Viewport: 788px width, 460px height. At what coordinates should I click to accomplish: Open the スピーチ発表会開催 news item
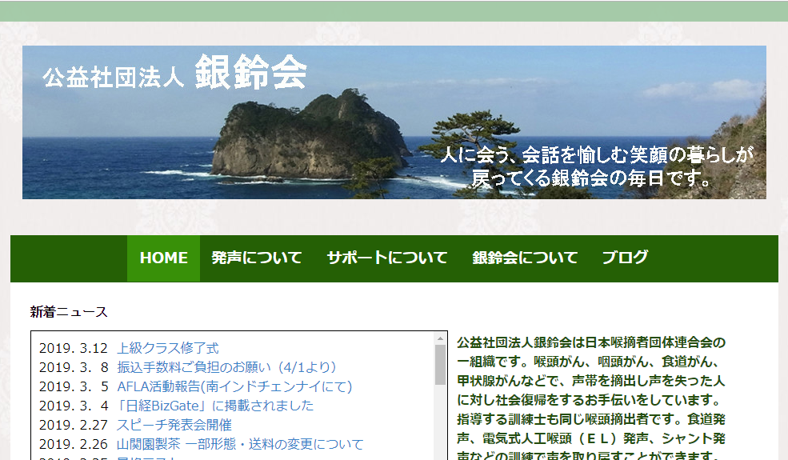(174, 425)
